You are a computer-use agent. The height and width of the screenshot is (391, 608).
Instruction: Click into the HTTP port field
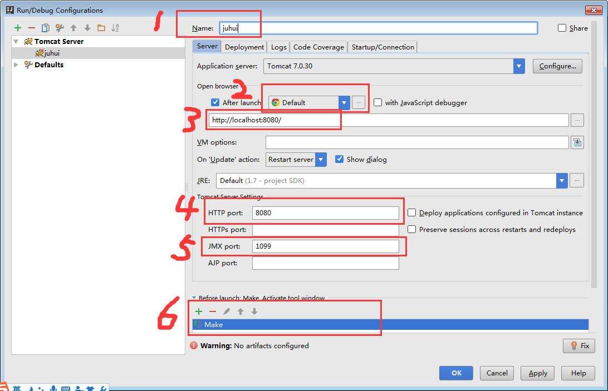click(x=325, y=213)
